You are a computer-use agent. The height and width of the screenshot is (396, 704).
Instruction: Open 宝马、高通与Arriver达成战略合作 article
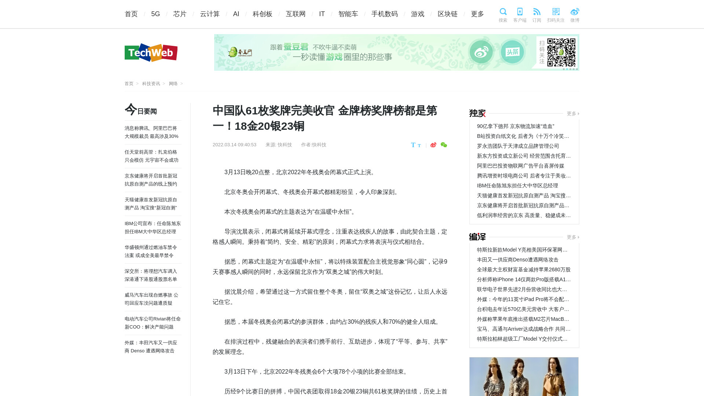coord(524,329)
